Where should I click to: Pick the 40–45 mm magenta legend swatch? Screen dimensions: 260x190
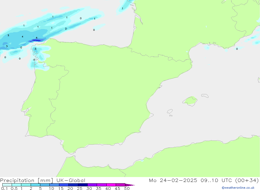(x=111, y=185)
